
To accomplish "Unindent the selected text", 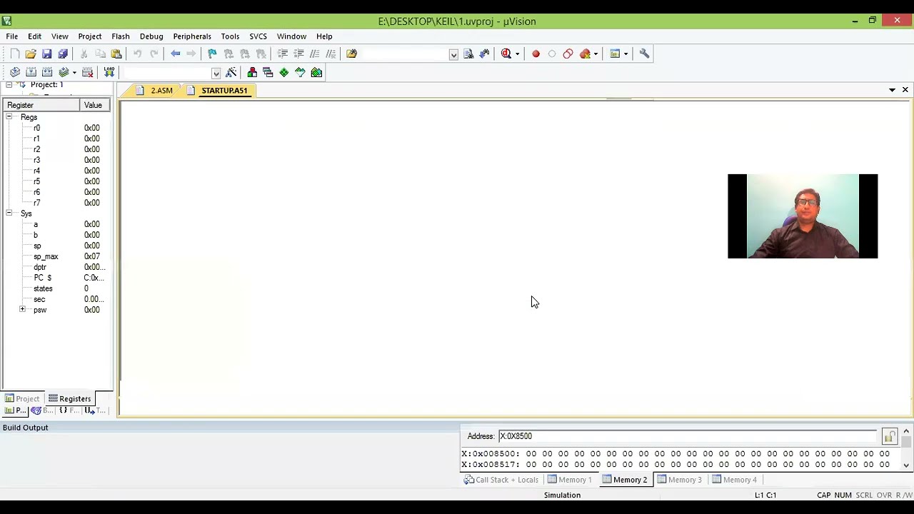I will pyautogui.click(x=298, y=54).
